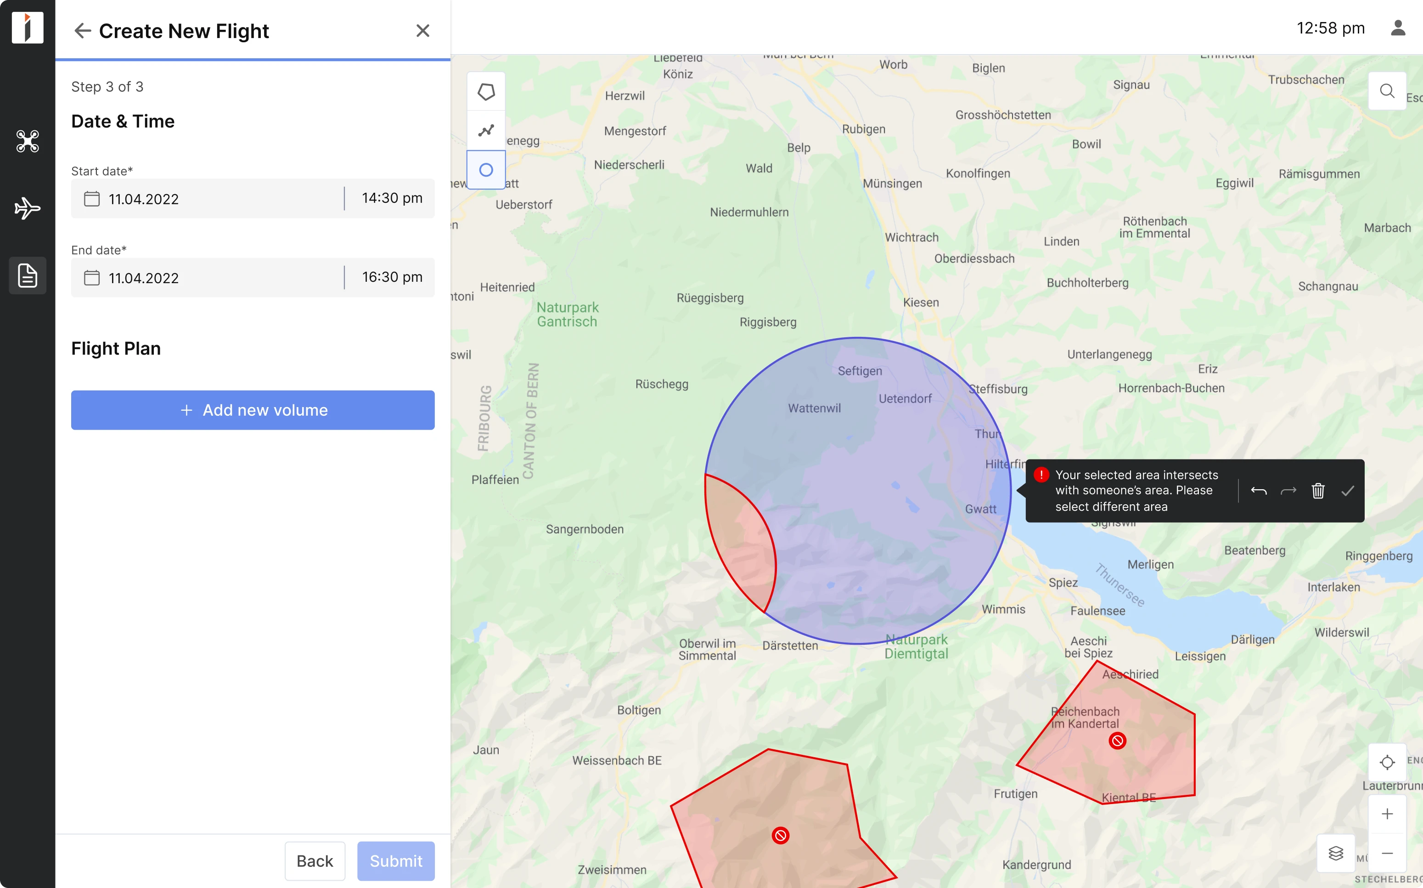Open the end date calendar picker
This screenshot has height=888, width=1423.
coord(92,277)
